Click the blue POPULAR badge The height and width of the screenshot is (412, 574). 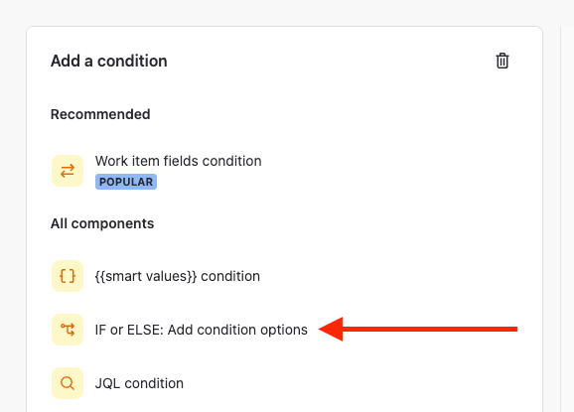pyautogui.click(x=126, y=182)
